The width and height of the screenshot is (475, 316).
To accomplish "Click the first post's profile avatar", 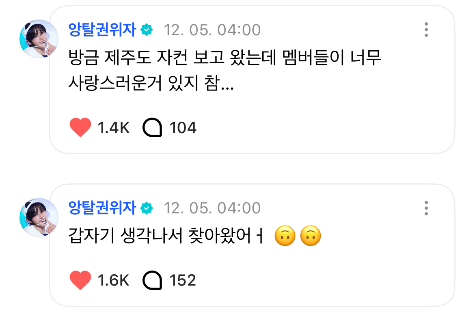I will (39, 39).
